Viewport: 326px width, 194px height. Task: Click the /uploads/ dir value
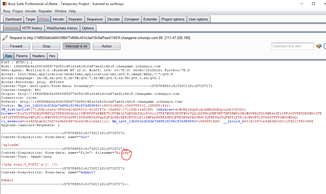[10, 145]
